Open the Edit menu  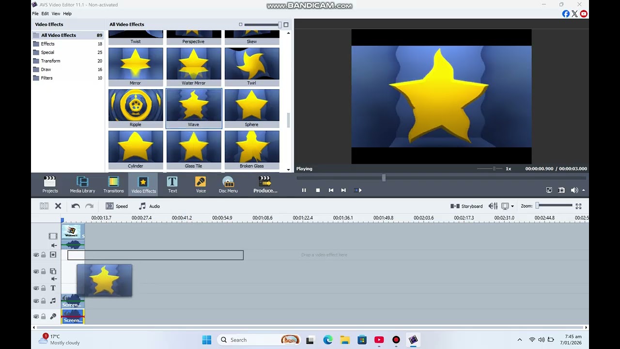click(45, 14)
